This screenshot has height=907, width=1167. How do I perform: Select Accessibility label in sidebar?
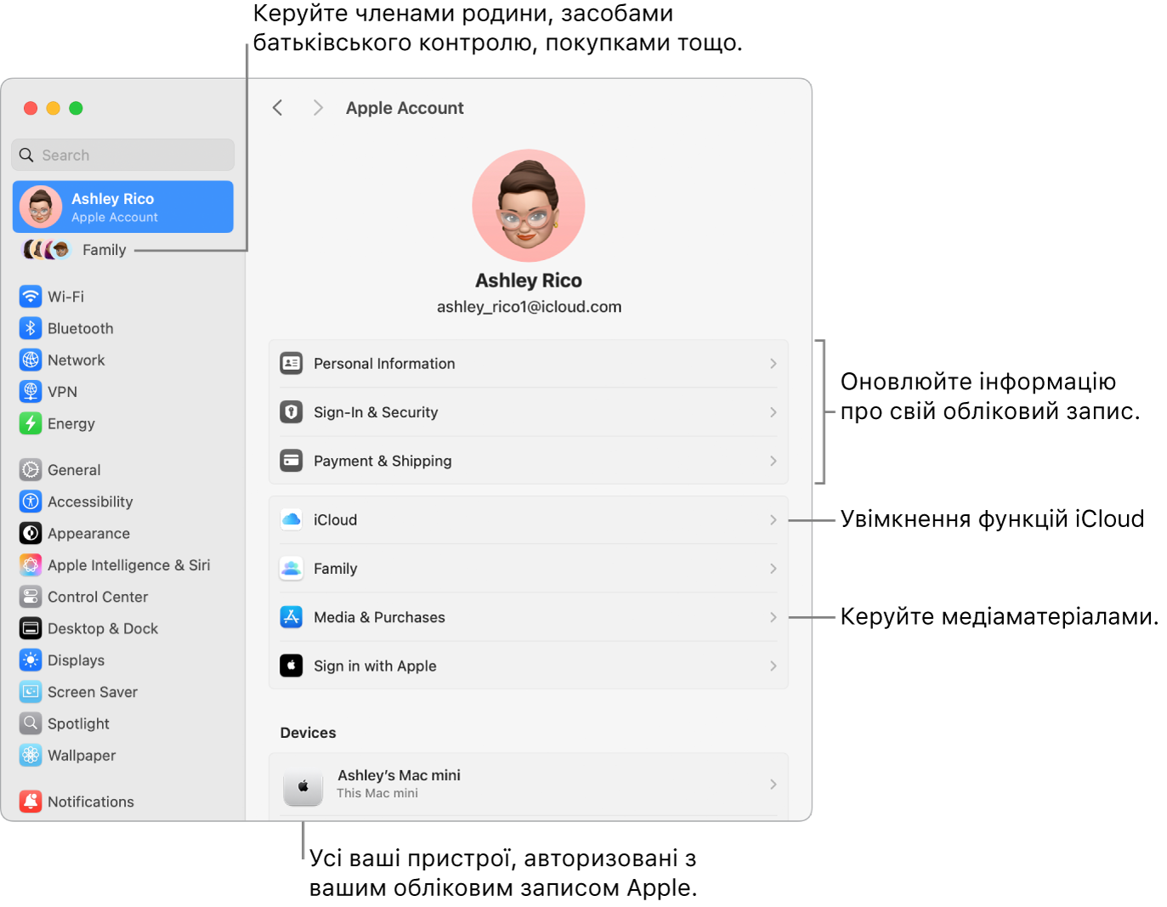[x=90, y=502]
